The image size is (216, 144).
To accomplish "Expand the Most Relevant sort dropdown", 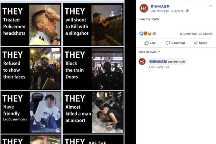I will click(x=149, y=52).
